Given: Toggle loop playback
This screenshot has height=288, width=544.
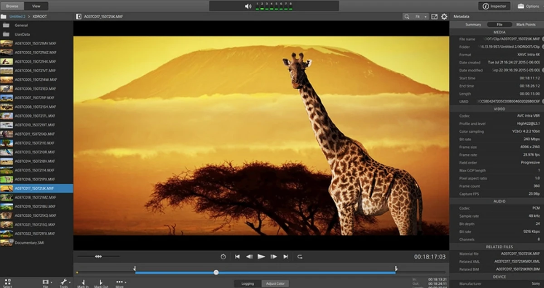Looking at the screenshot, I should coord(300,256).
